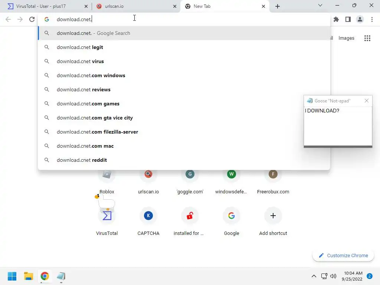The image size is (380, 285).
Task: Open the Chrome three-dot menu
Action: click(372, 19)
